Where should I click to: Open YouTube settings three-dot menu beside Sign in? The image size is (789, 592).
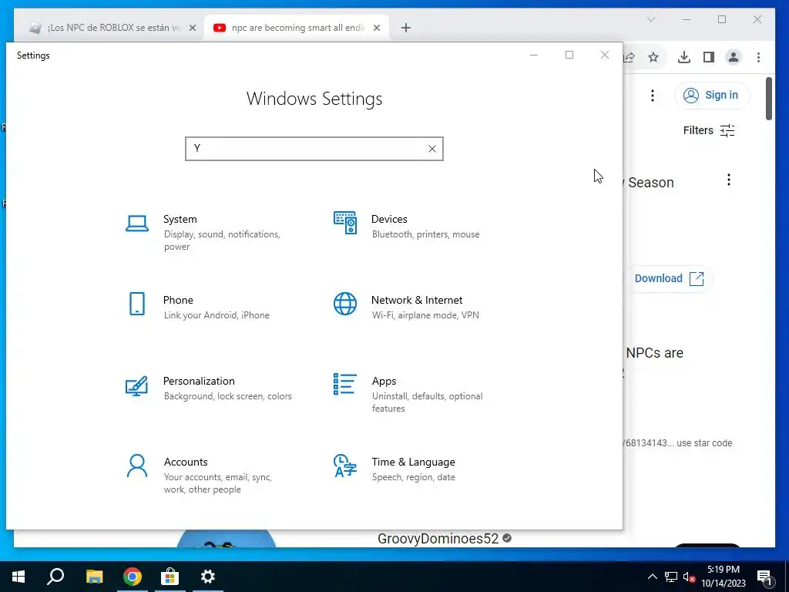(x=653, y=95)
